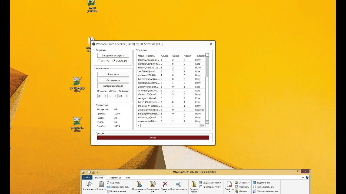Select Вырезать (cut) in the ribbon

point(113,183)
